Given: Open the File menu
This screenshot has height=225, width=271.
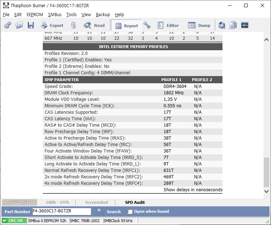Looking at the screenshot, I should [x=6, y=15].
